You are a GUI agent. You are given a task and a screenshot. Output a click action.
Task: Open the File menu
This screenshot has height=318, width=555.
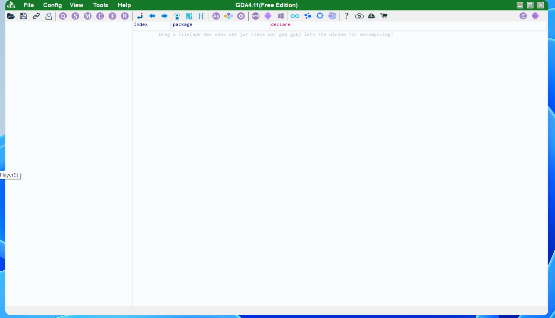[29, 5]
